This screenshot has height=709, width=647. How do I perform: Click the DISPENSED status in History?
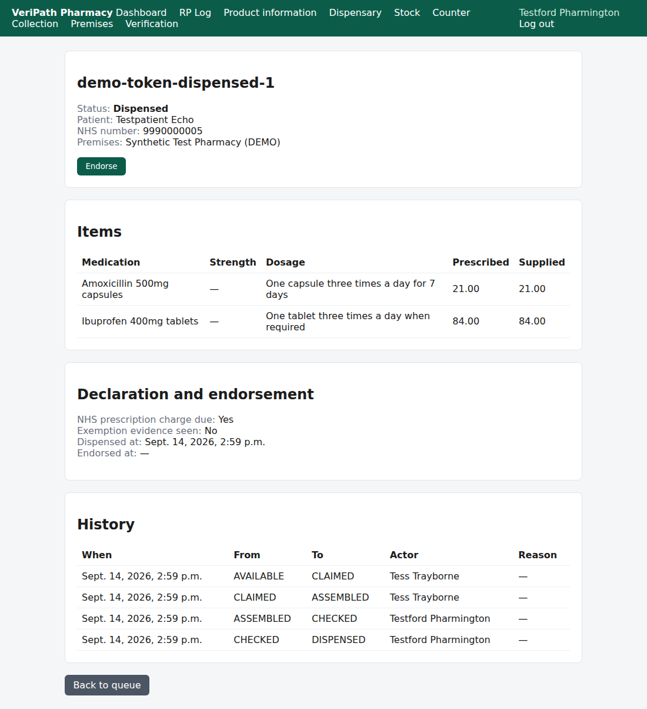(x=338, y=640)
